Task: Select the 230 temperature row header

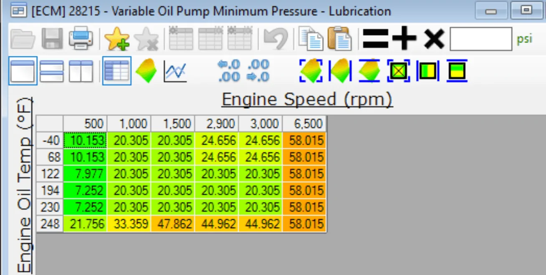Action: click(x=50, y=207)
